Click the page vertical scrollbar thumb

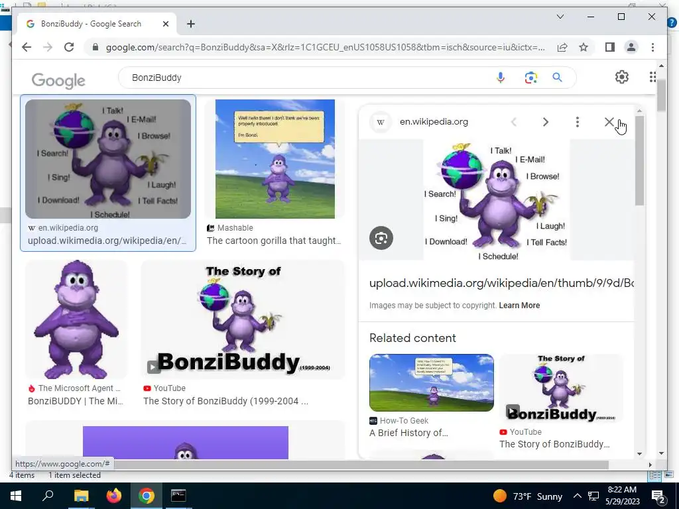pos(661,95)
